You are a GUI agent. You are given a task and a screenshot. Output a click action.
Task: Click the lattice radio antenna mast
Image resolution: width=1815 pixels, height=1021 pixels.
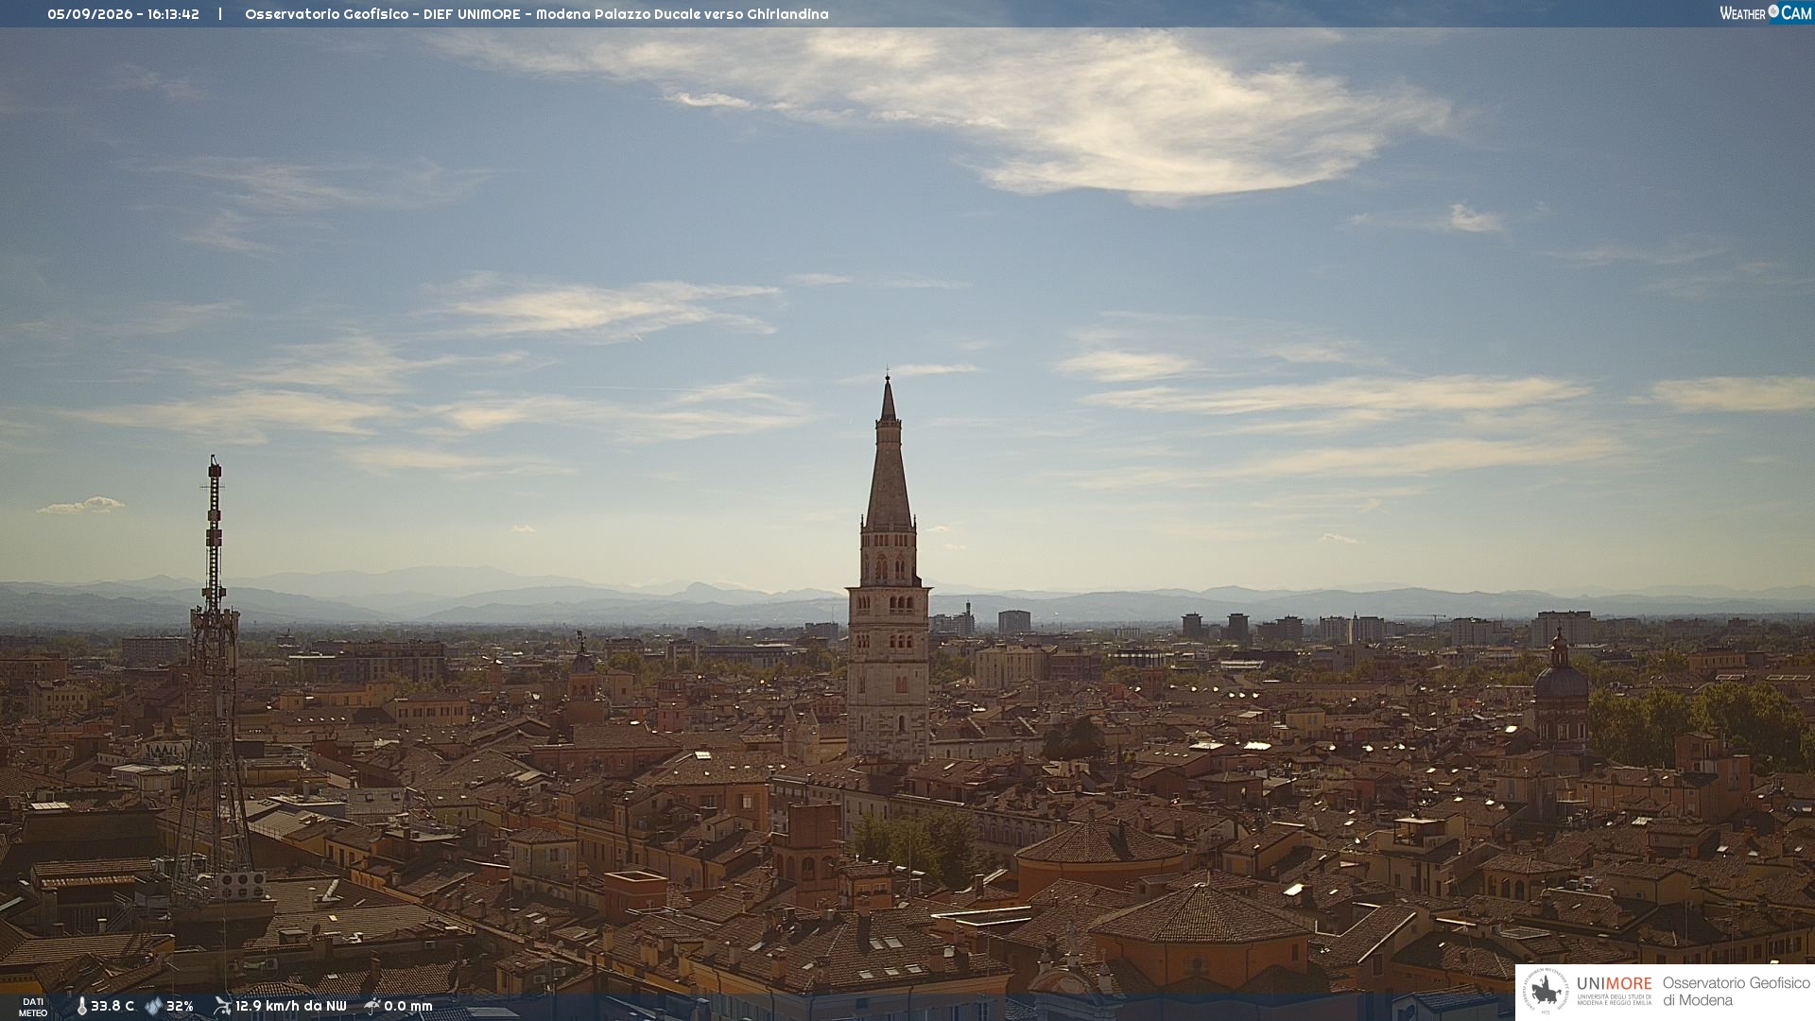click(x=214, y=671)
